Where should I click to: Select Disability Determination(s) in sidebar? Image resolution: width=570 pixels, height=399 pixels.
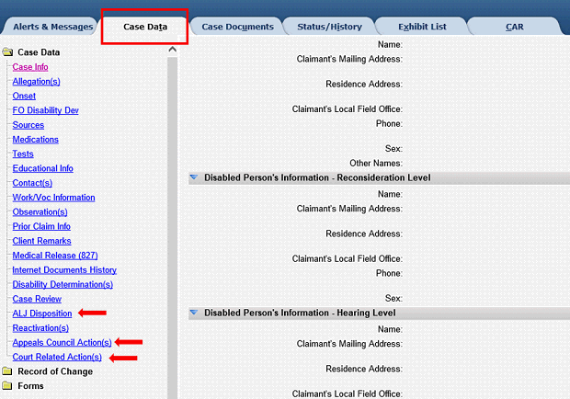click(x=67, y=284)
